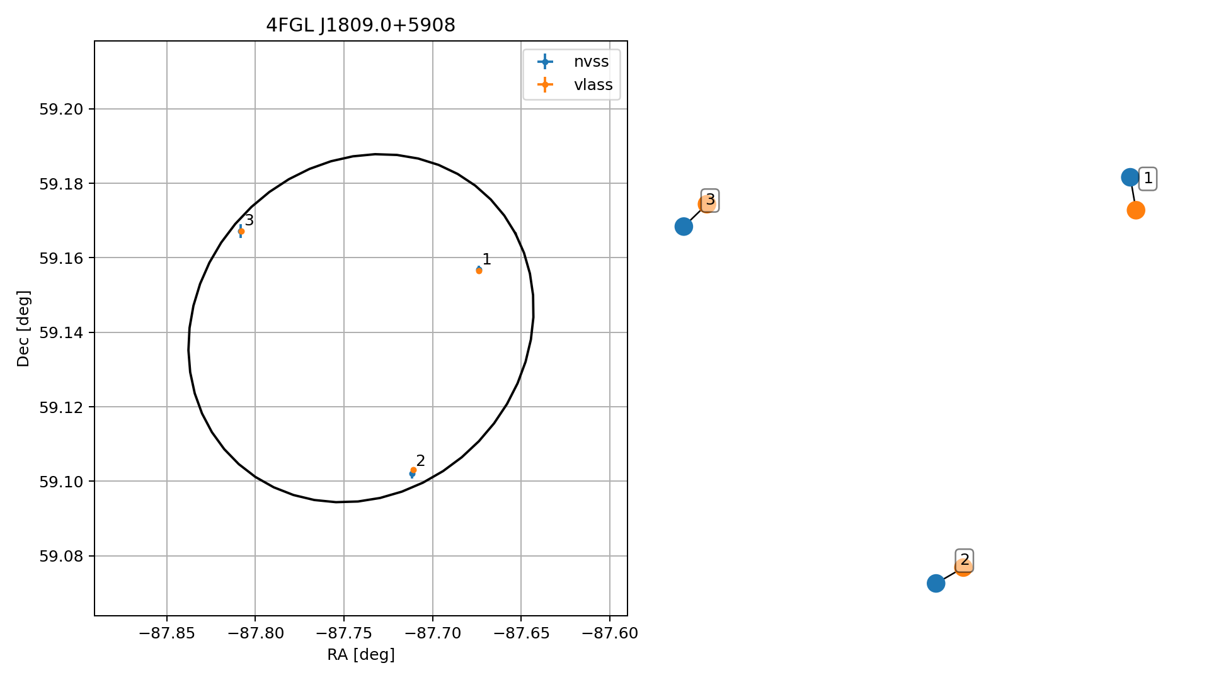Click the large blue dot beside boxed label 1

click(x=1130, y=178)
